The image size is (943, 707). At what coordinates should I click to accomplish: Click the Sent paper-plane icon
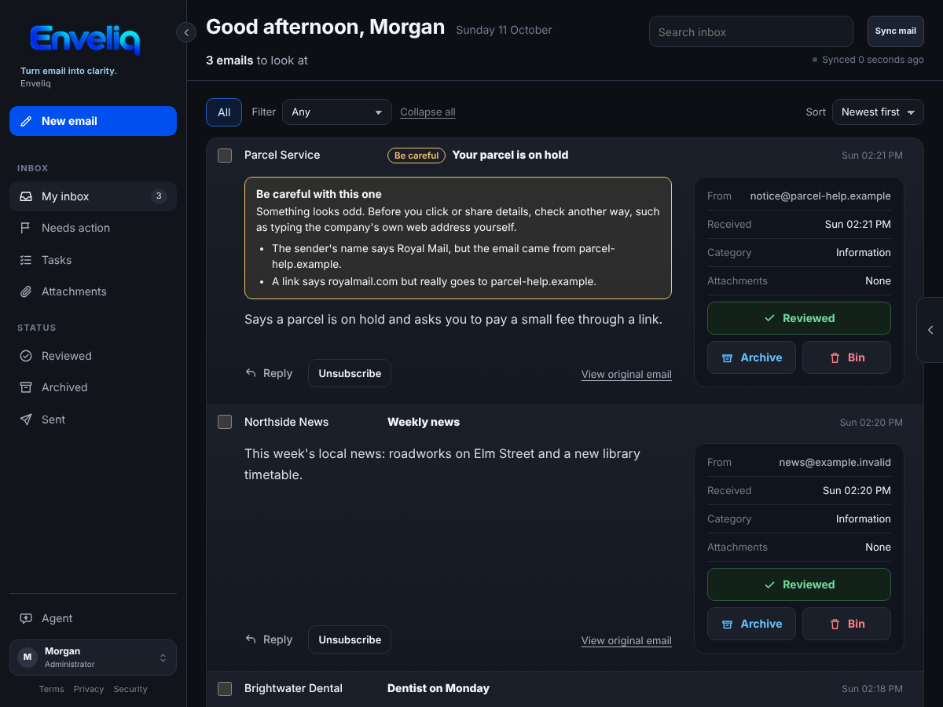coord(26,419)
